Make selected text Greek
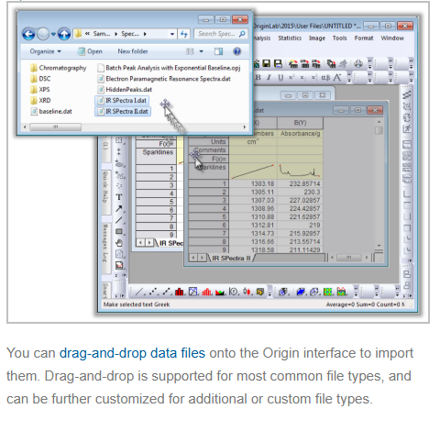The width and height of the screenshot is (440, 431). click(x=325, y=78)
